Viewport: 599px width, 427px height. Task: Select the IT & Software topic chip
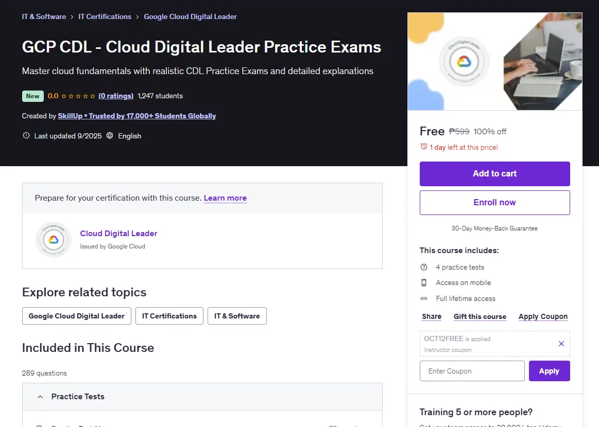237,316
